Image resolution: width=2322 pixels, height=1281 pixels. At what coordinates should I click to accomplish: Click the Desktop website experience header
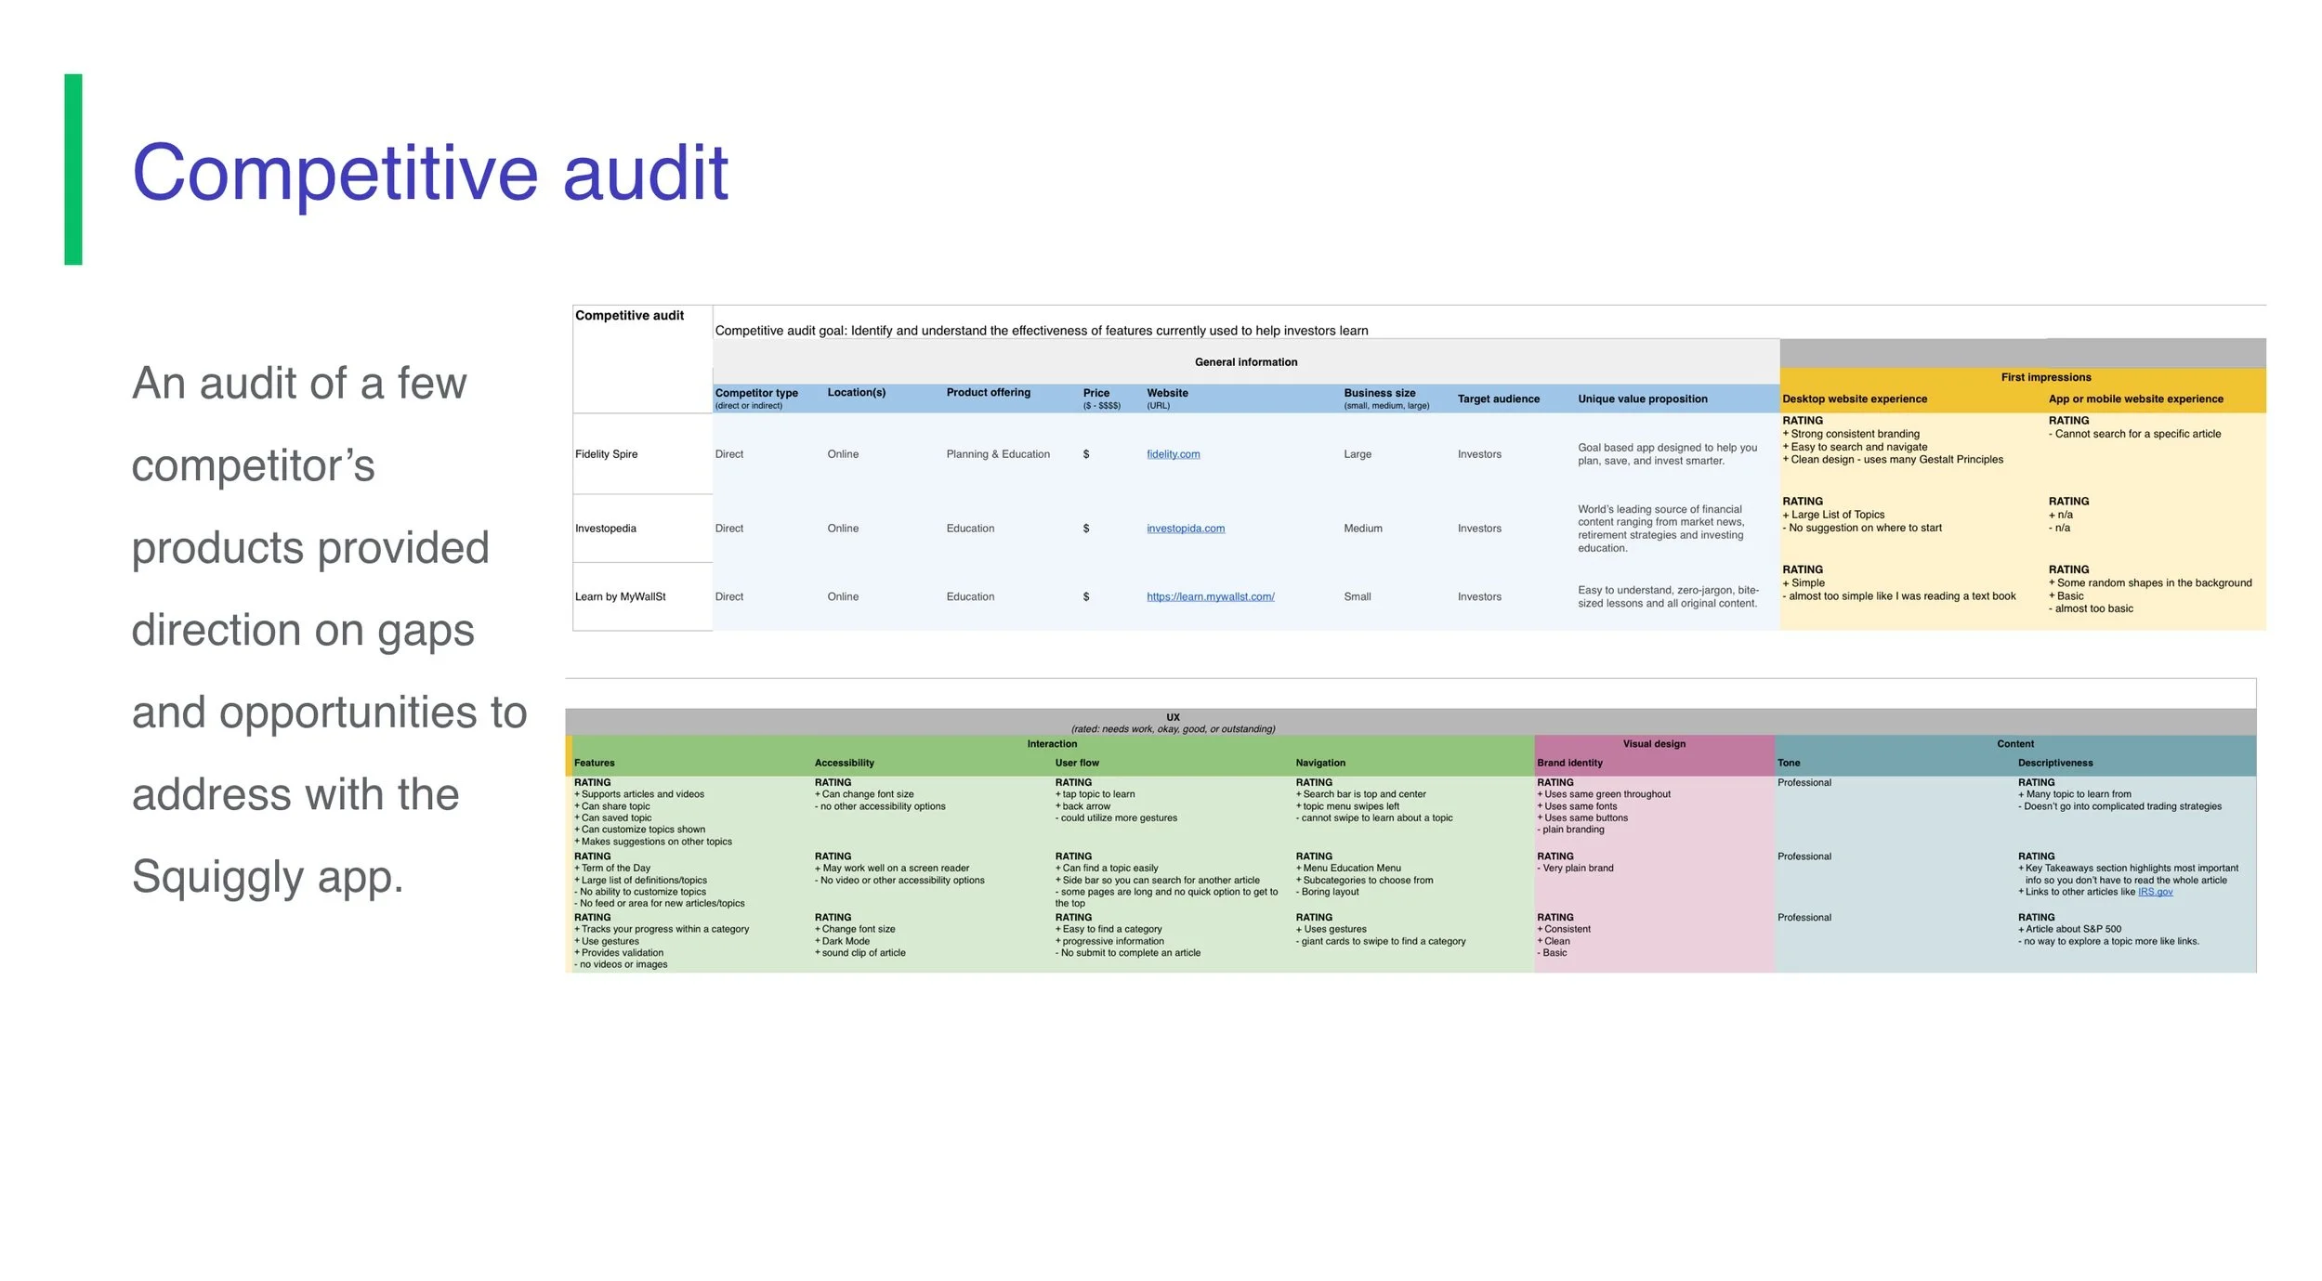point(1854,399)
